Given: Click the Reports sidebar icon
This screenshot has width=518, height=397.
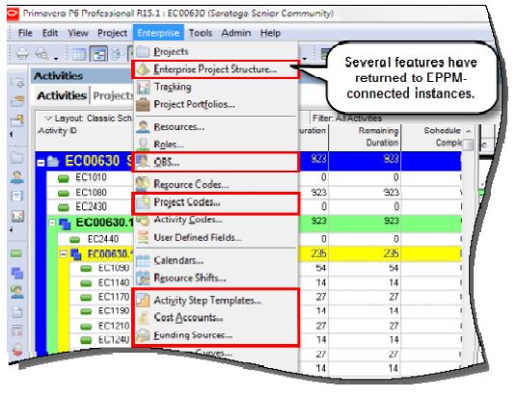Looking at the screenshot, I should point(16,197).
